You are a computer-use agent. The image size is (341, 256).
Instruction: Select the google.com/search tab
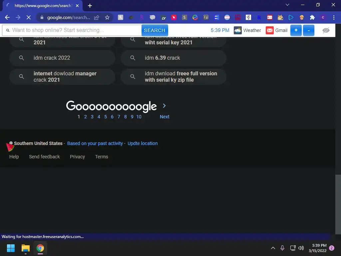[42, 6]
